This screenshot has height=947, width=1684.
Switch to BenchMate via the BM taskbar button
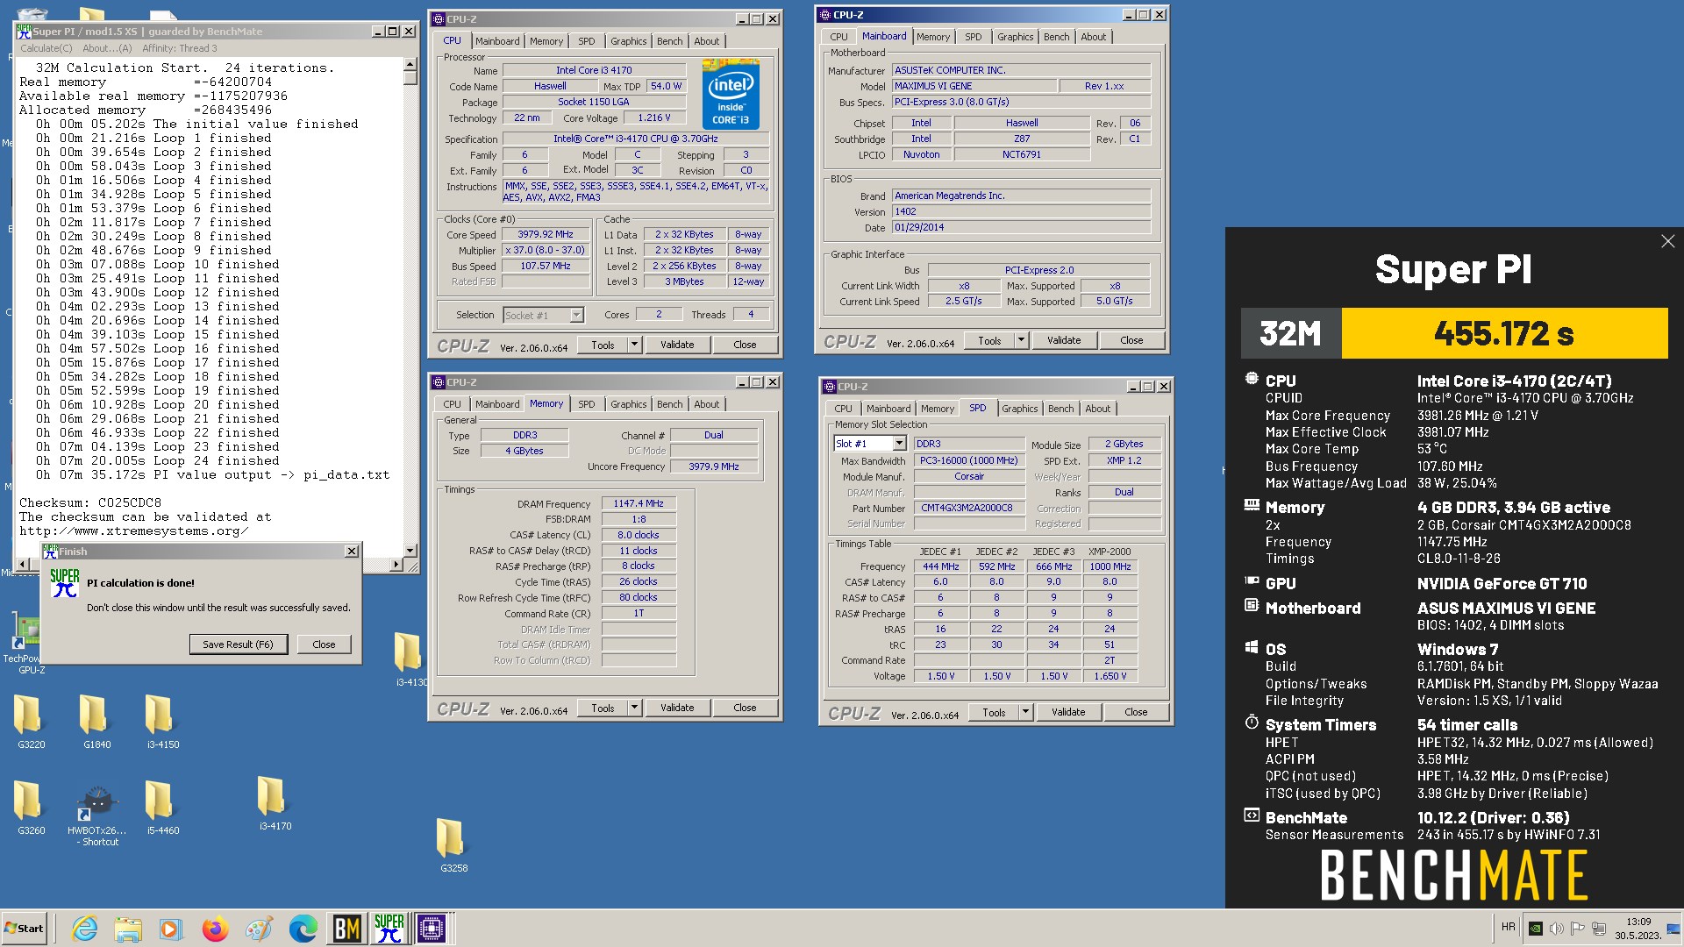(346, 929)
